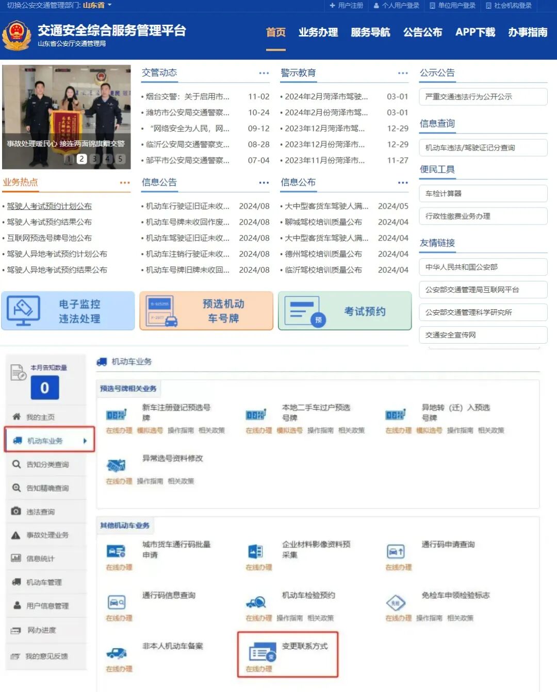The height and width of the screenshot is (692, 557).
Task: Click the house icon next to 我的主页
Action: (x=17, y=417)
